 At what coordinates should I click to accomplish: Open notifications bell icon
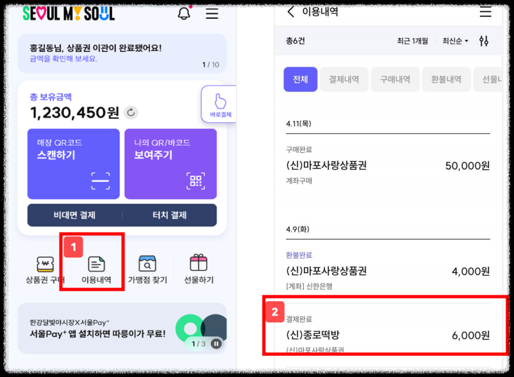[x=184, y=13]
